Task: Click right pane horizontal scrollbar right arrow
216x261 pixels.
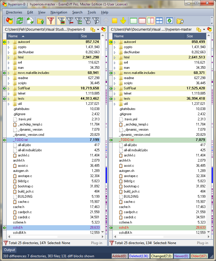Action: (209, 237)
